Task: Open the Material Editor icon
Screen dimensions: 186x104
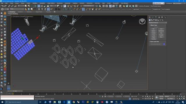Action: [x=120, y=6]
